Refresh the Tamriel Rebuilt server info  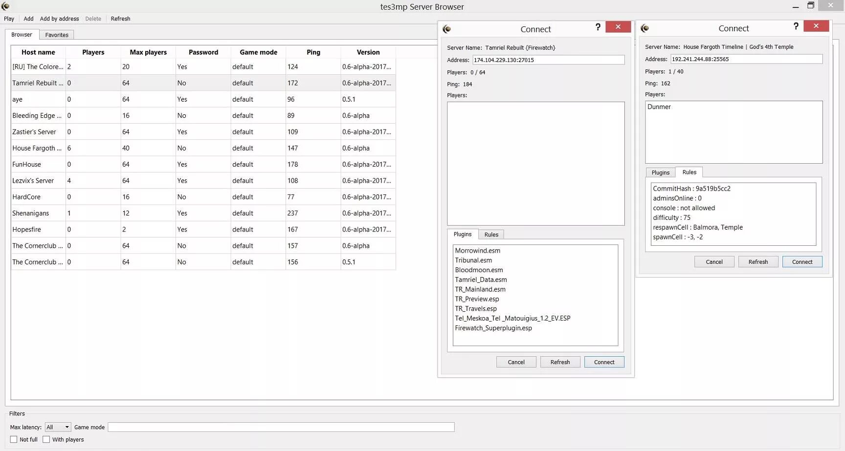[x=560, y=362]
